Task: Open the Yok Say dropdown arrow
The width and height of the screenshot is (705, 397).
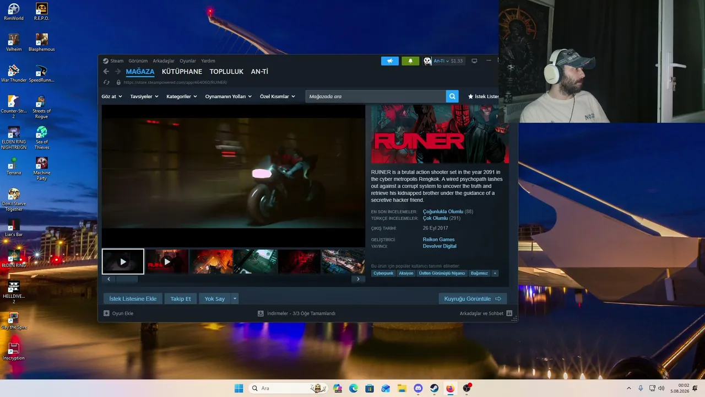Action: [x=235, y=299]
